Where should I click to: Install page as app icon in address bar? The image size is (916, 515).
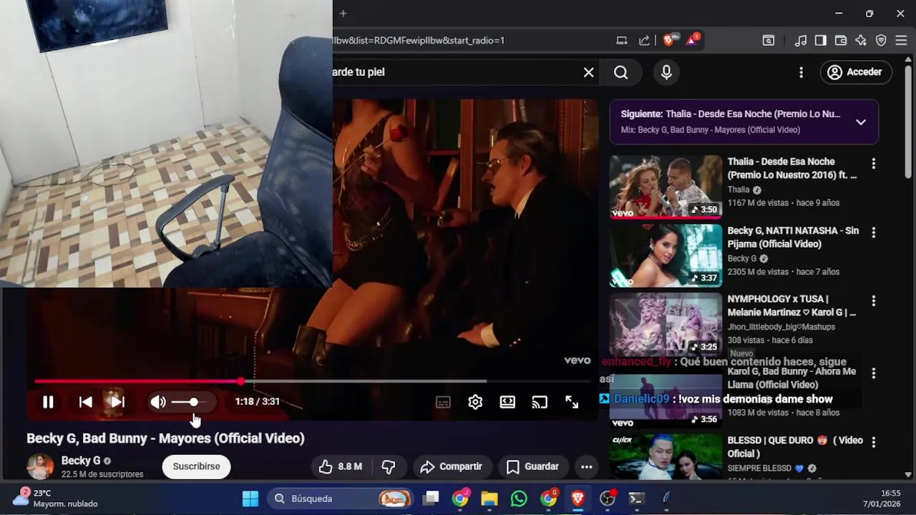point(622,41)
